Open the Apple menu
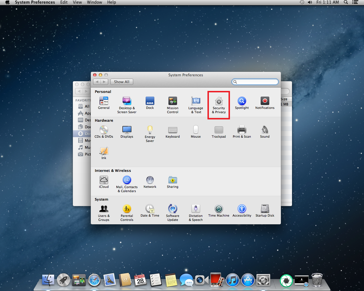Viewport: 364px width, 291px height. pos(8,2)
